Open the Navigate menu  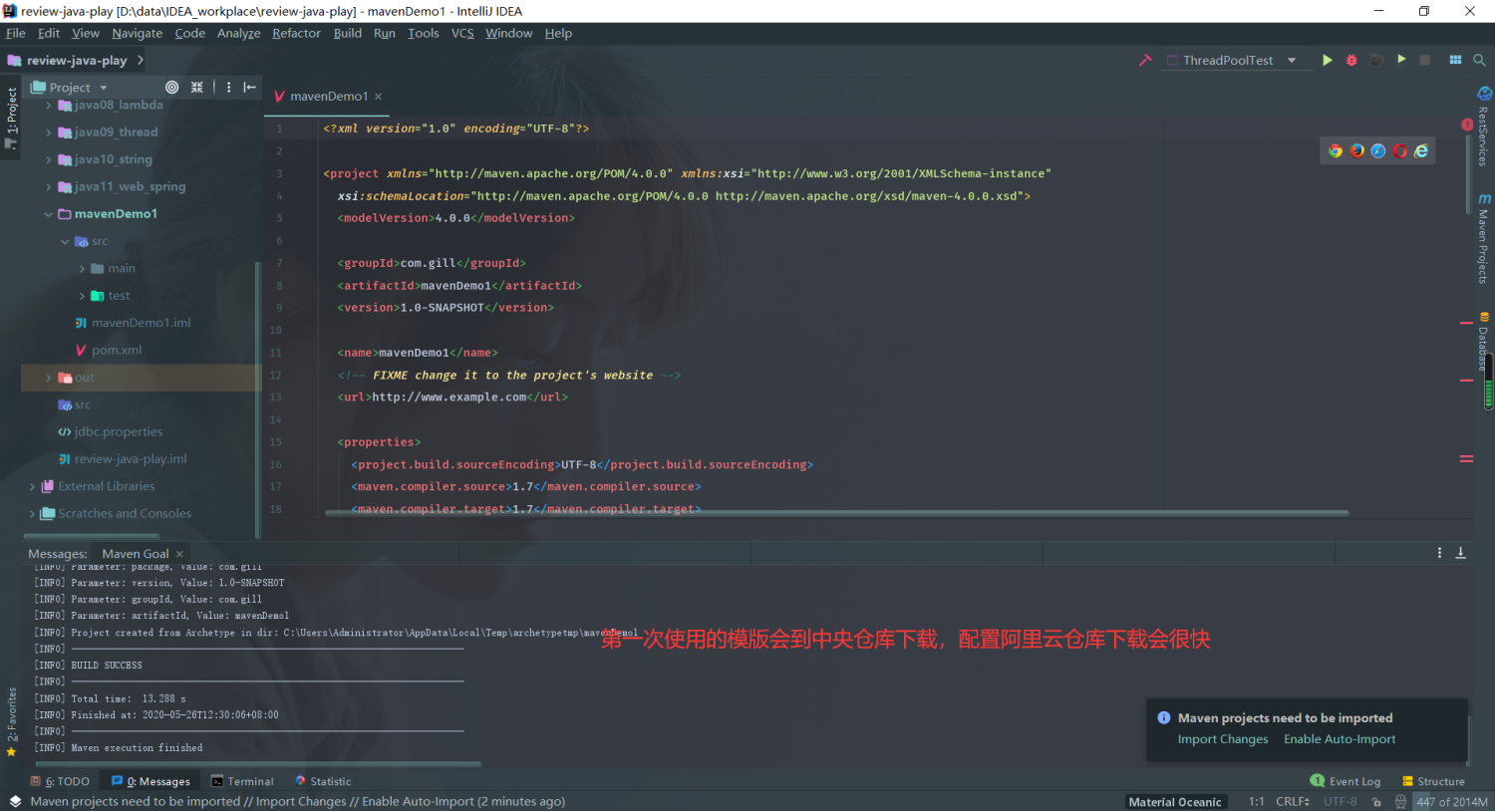point(138,33)
